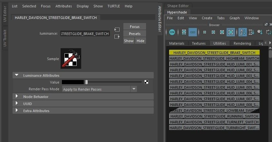This screenshot has width=272, height=142.
Task: Open Hypershade View menu
Action: pyautogui.click(x=193, y=18)
